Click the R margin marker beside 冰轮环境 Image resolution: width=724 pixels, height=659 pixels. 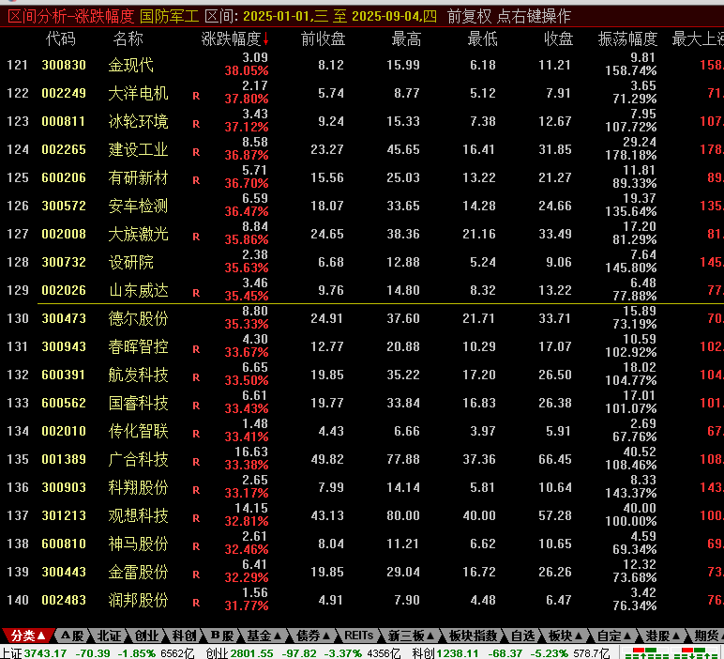pyautogui.click(x=196, y=124)
